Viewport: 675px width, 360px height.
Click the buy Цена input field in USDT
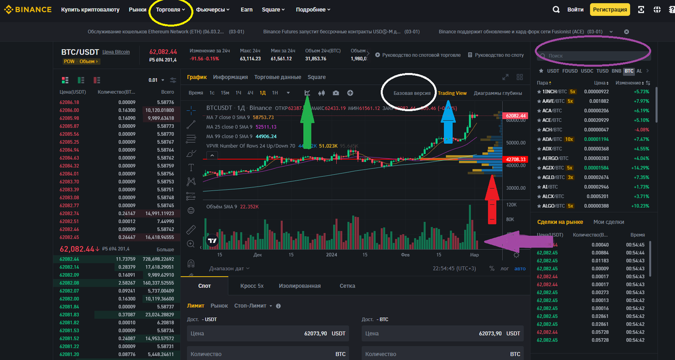point(268,333)
